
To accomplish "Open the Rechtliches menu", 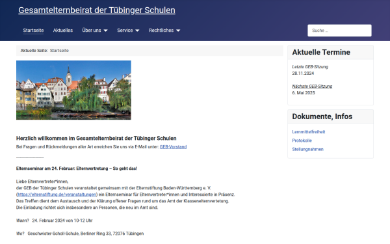I will [161, 31].
